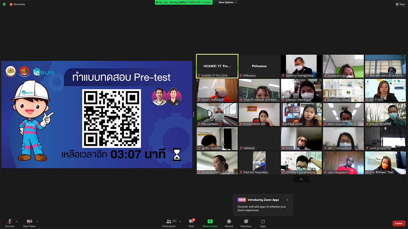Select the Nattawat video tile
408x229 pixels.
259,139
